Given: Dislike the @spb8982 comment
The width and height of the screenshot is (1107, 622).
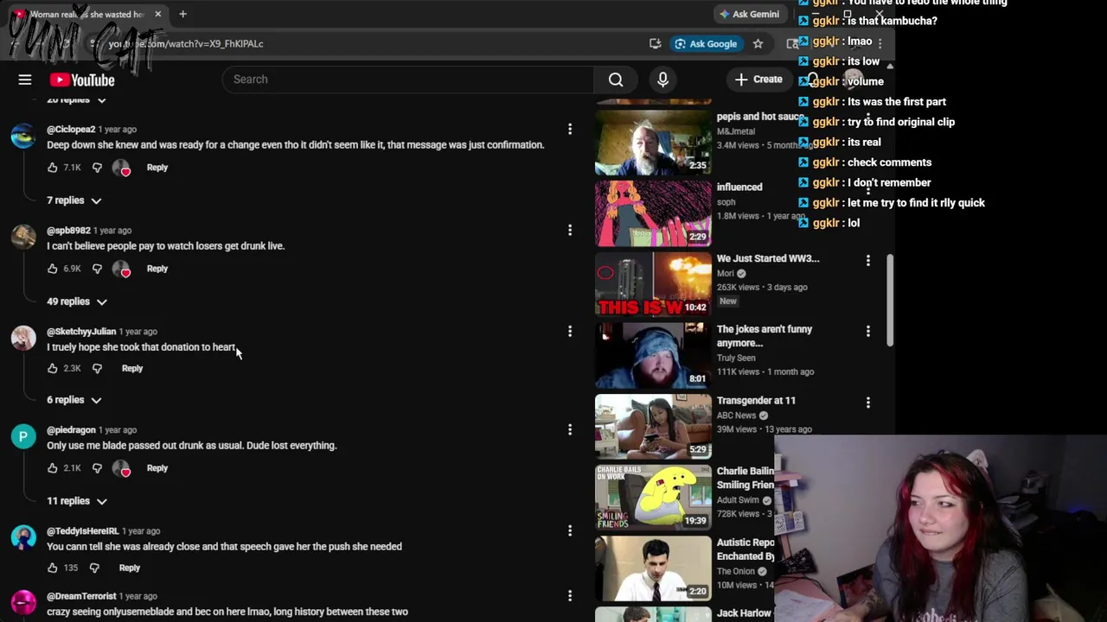Looking at the screenshot, I should tap(97, 269).
